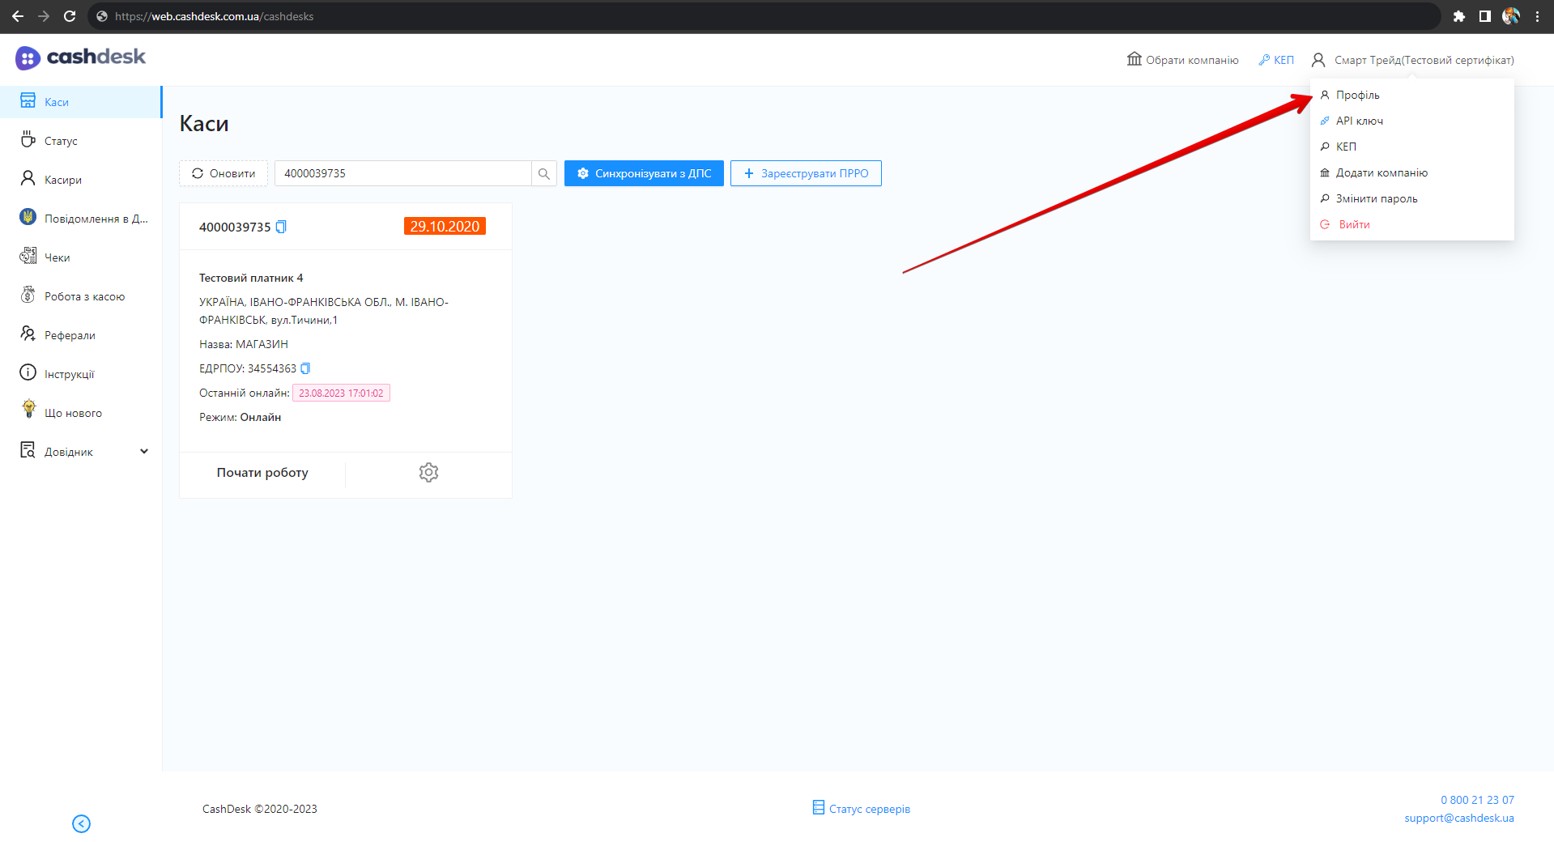The width and height of the screenshot is (1554, 842).
Task: Copy the ЄДРПОУ code 34554363
Action: (x=305, y=368)
